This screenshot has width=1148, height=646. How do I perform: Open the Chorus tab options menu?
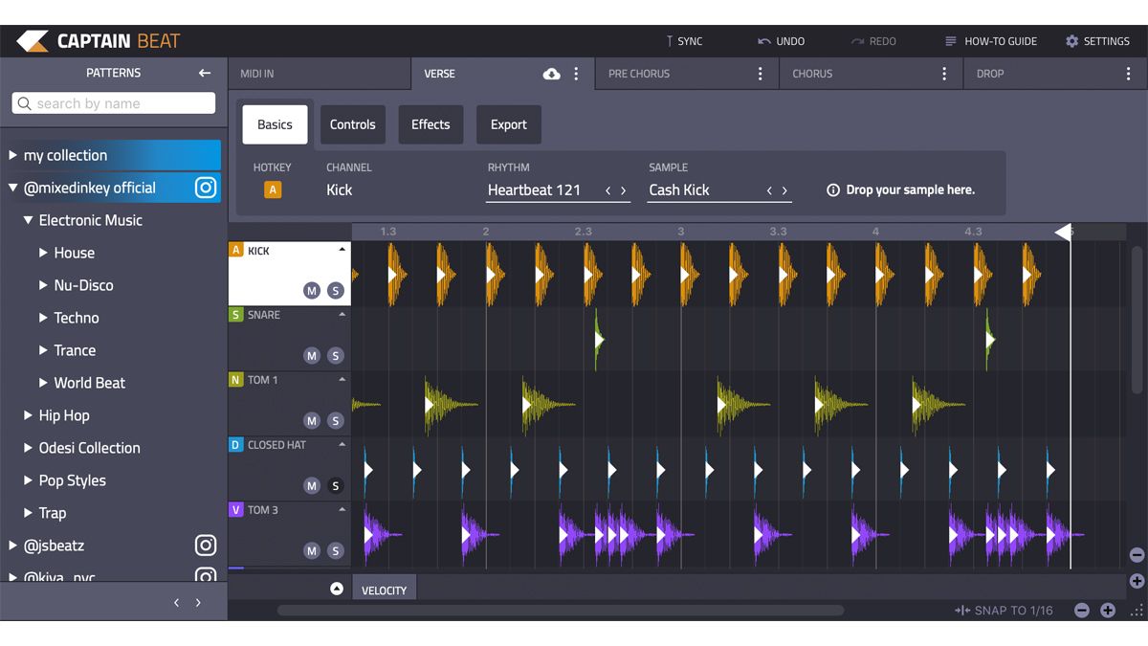click(x=944, y=74)
